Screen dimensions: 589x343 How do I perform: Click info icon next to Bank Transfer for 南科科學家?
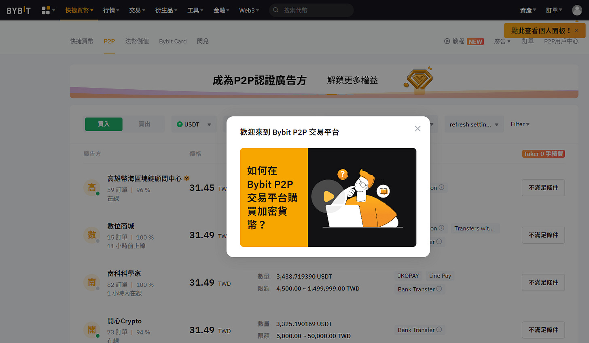439,289
